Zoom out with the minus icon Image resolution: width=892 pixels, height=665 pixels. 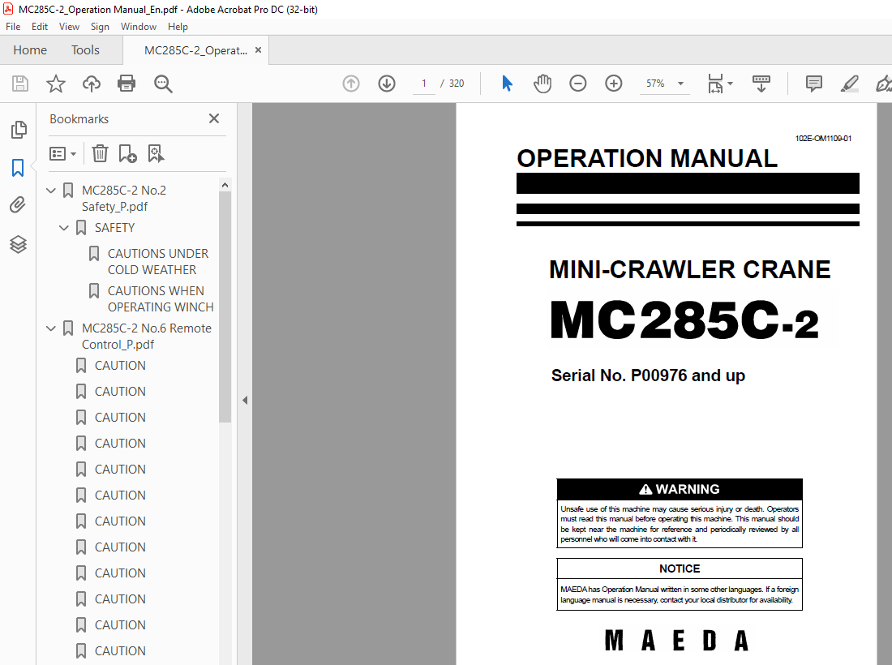coord(578,84)
